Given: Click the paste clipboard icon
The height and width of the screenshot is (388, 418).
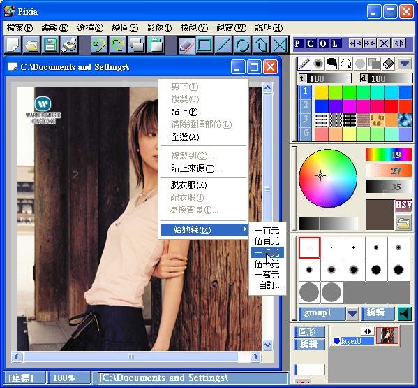Looking at the screenshot, I should click(156, 45).
